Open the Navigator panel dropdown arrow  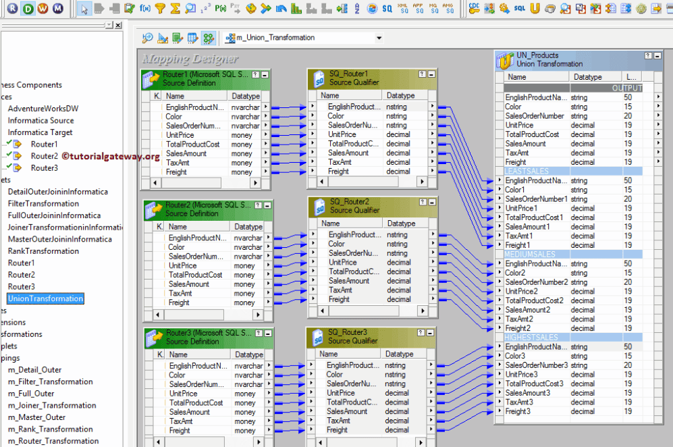110,25
